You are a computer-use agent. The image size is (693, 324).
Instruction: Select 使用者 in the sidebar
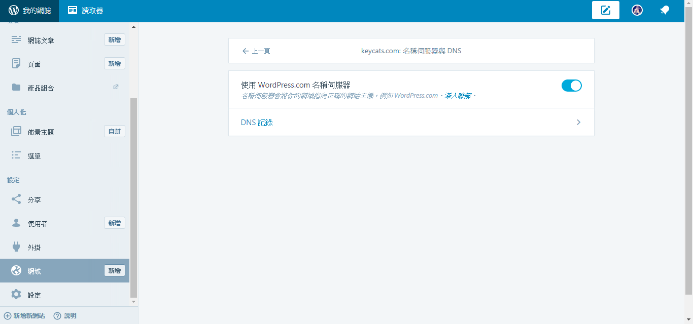(37, 224)
